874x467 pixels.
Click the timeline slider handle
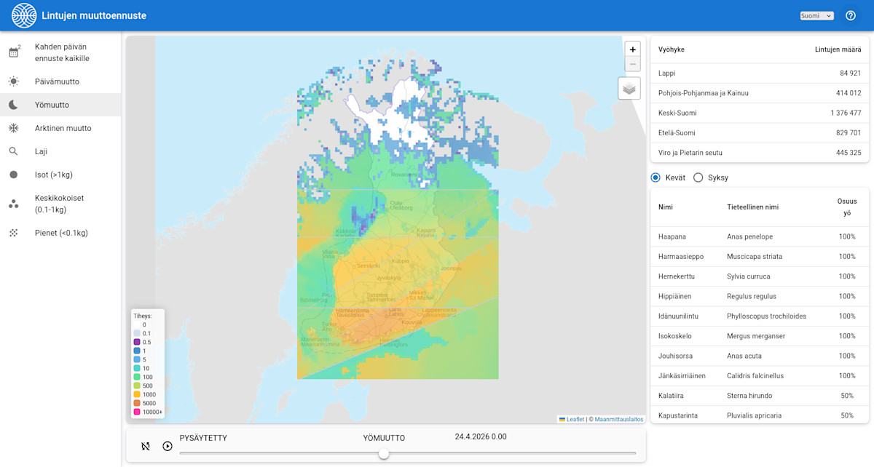click(x=384, y=454)
